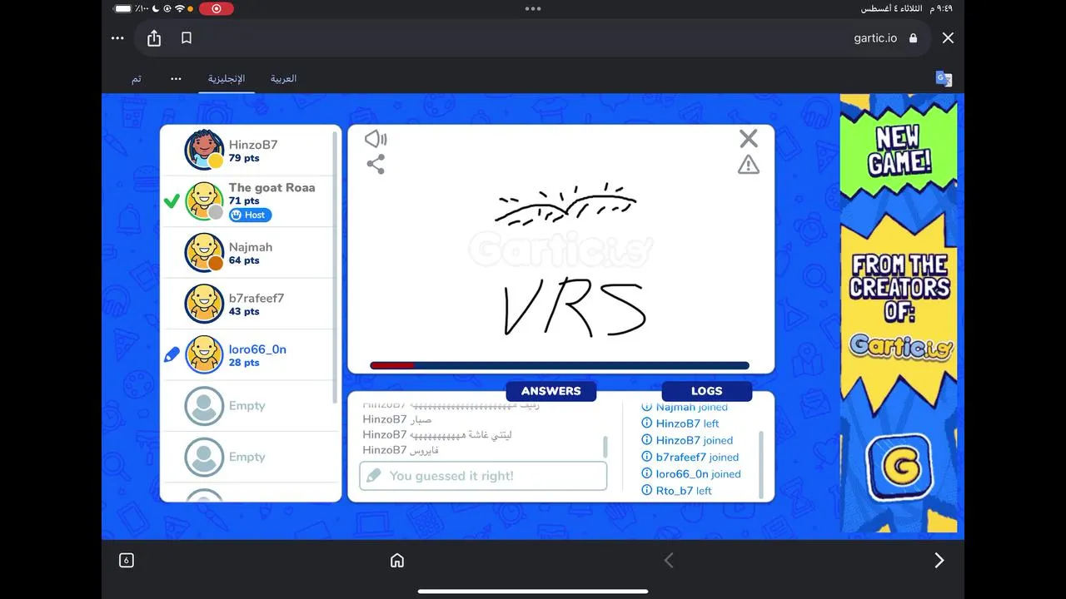Navigate forward with the right arrow
Viewport: 1066px width, 599px height.
coord(939,560)
